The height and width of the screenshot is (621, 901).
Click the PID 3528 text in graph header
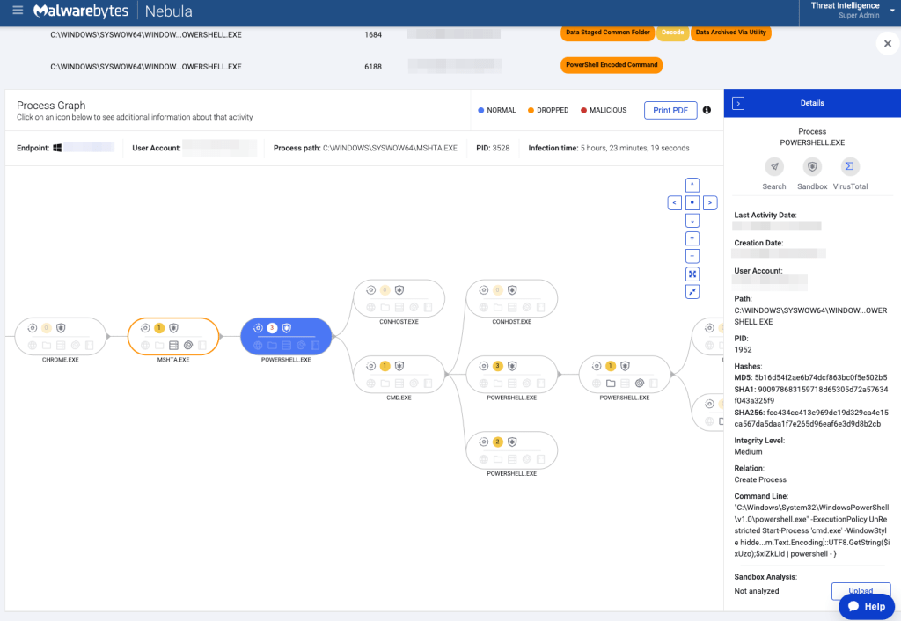(x=493, y=148)
